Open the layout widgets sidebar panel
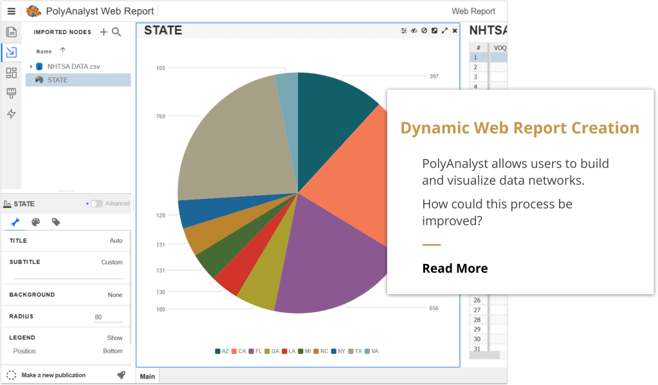The width and height of the screenshot is (658, 385). [x=11, y=73]
